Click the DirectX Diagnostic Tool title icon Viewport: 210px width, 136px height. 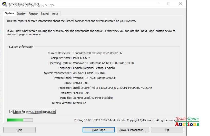4,4
